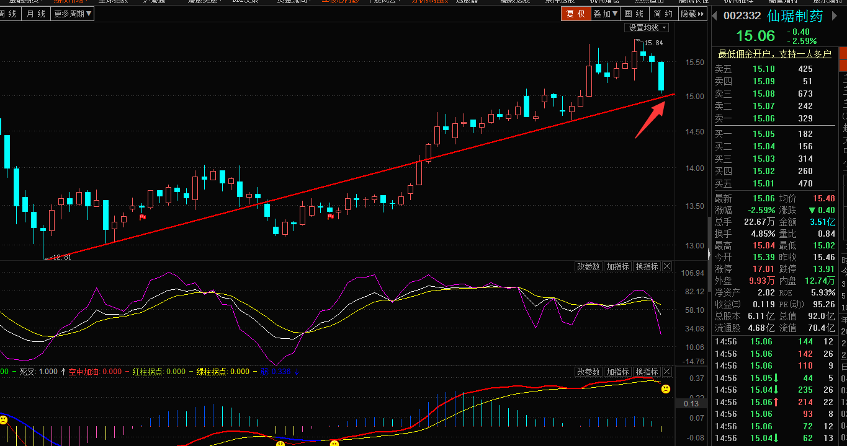Select the 卖二 15.07 ask row
The width and height of the screenshot is (847, 446).
[774, 106]
